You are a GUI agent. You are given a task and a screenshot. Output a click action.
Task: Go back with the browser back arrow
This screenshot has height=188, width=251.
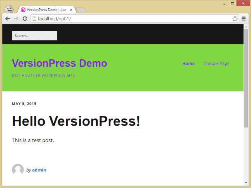point(7,19)
